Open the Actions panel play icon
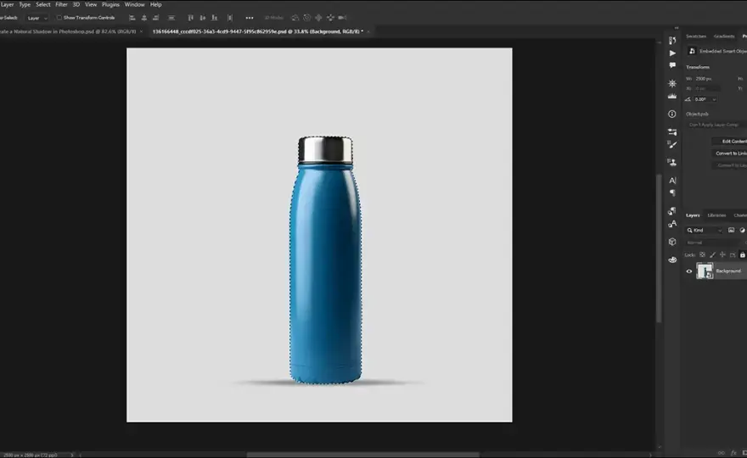Viewport: 747px width, 458px height. (x=672, y=53)
